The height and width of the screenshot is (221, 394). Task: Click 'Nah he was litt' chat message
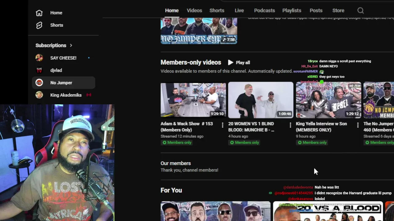(327, 187)
